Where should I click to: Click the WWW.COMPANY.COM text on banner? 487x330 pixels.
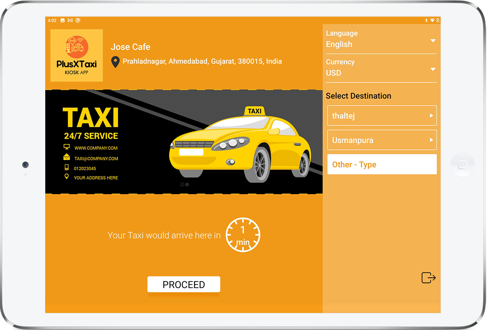click(x=96, y=148)
